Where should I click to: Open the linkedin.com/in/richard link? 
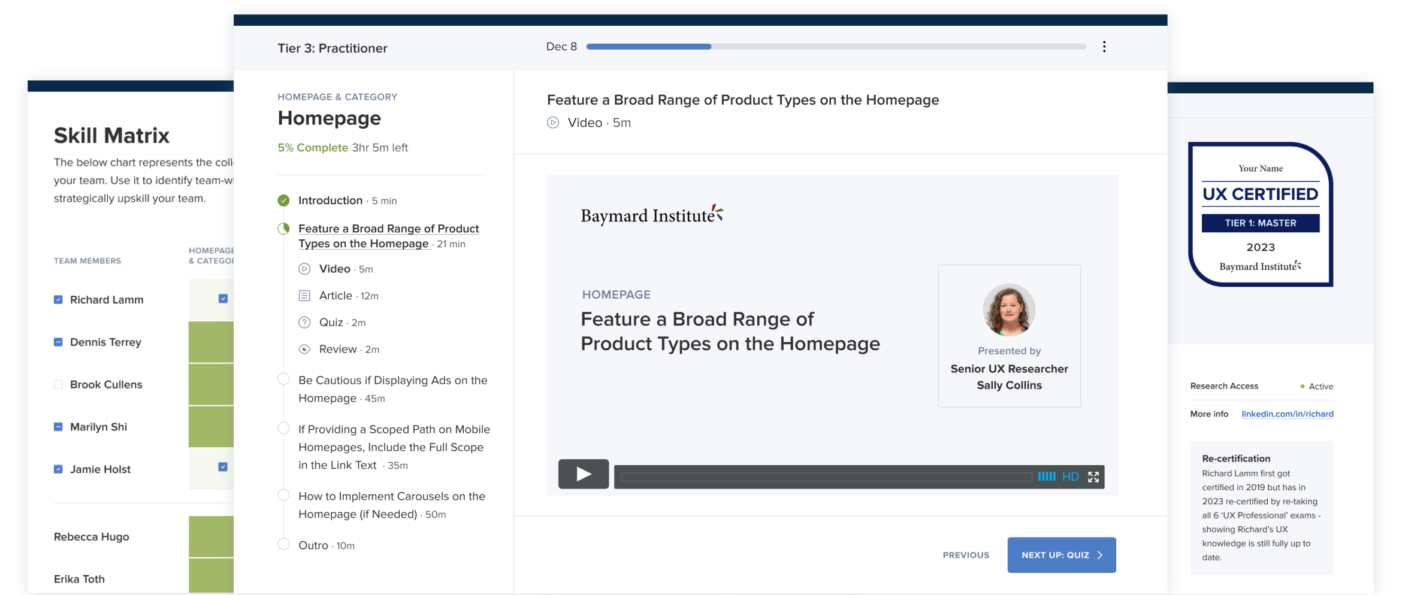click(1287, 414)
